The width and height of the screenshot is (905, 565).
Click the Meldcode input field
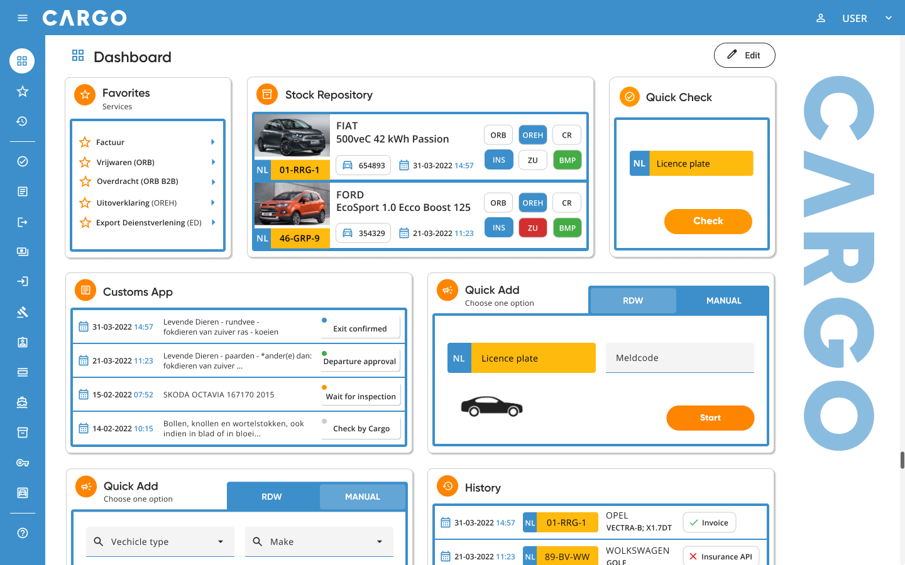679,357
